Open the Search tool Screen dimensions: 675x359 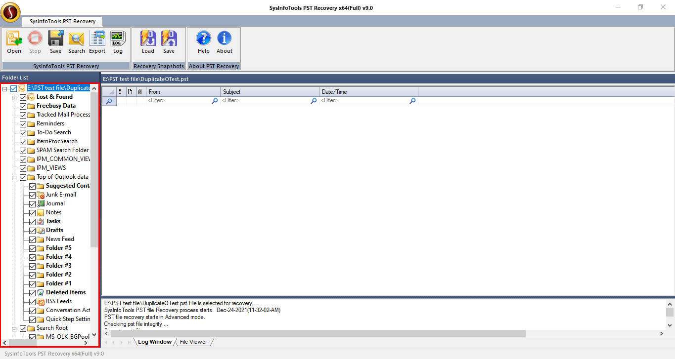(77, 39)
